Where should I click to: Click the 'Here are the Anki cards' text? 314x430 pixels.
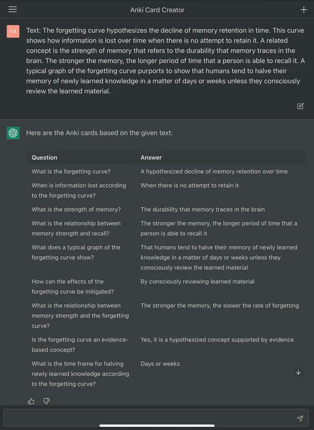tap(100, 133)
